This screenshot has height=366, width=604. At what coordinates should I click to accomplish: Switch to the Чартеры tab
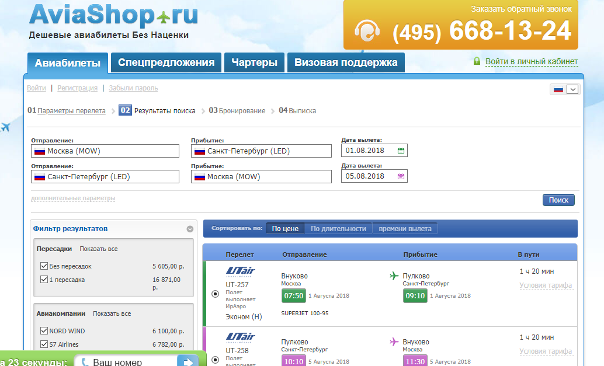[254, 63]
